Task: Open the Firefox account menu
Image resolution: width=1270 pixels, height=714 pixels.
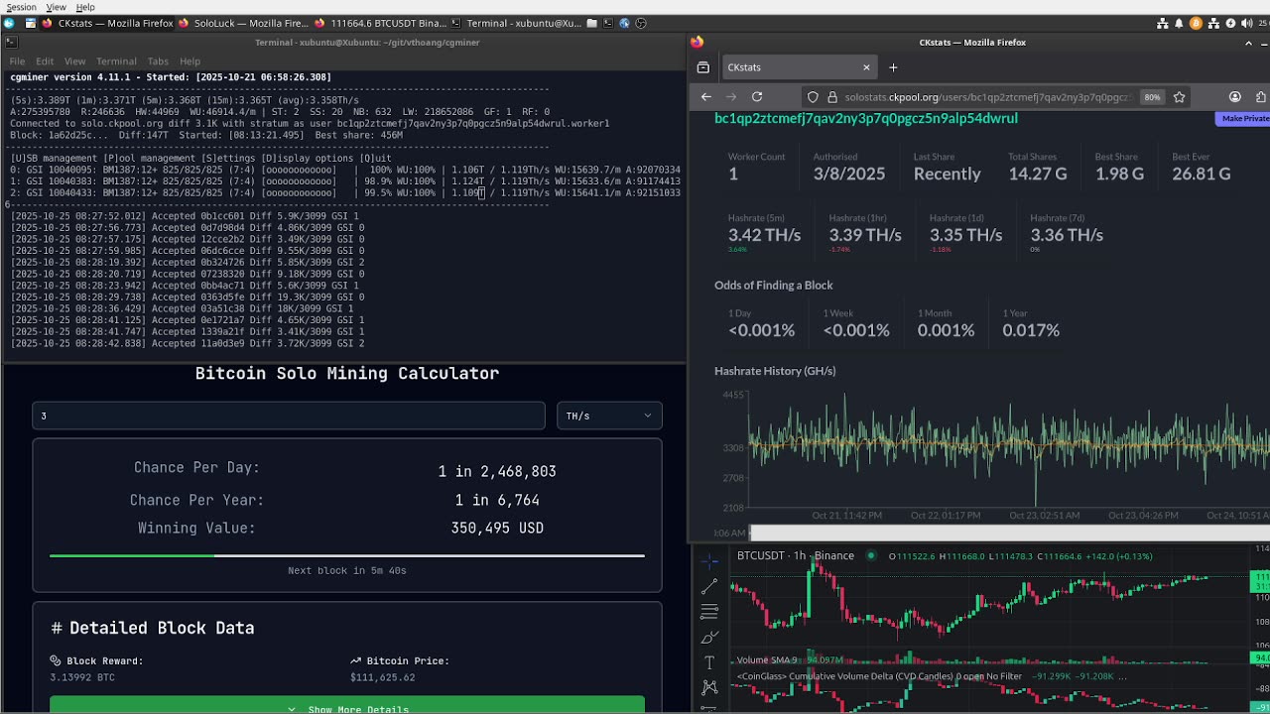Action: (1235, 97)
